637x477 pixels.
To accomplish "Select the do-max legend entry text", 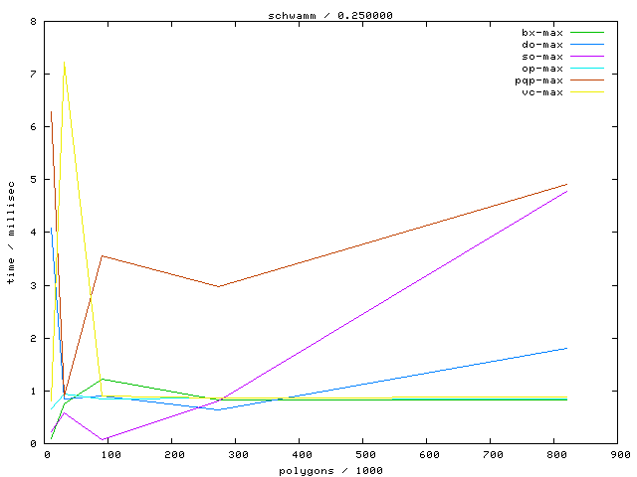I will pos(542,45).
